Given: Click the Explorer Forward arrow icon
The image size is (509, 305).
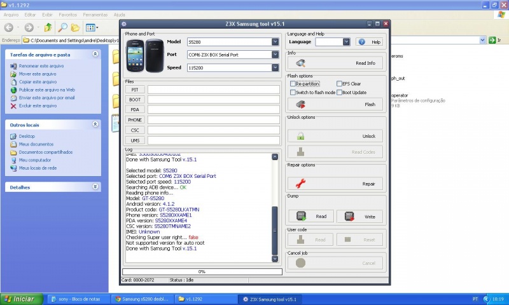Looking at the screenshot, I should pos(29,27).
